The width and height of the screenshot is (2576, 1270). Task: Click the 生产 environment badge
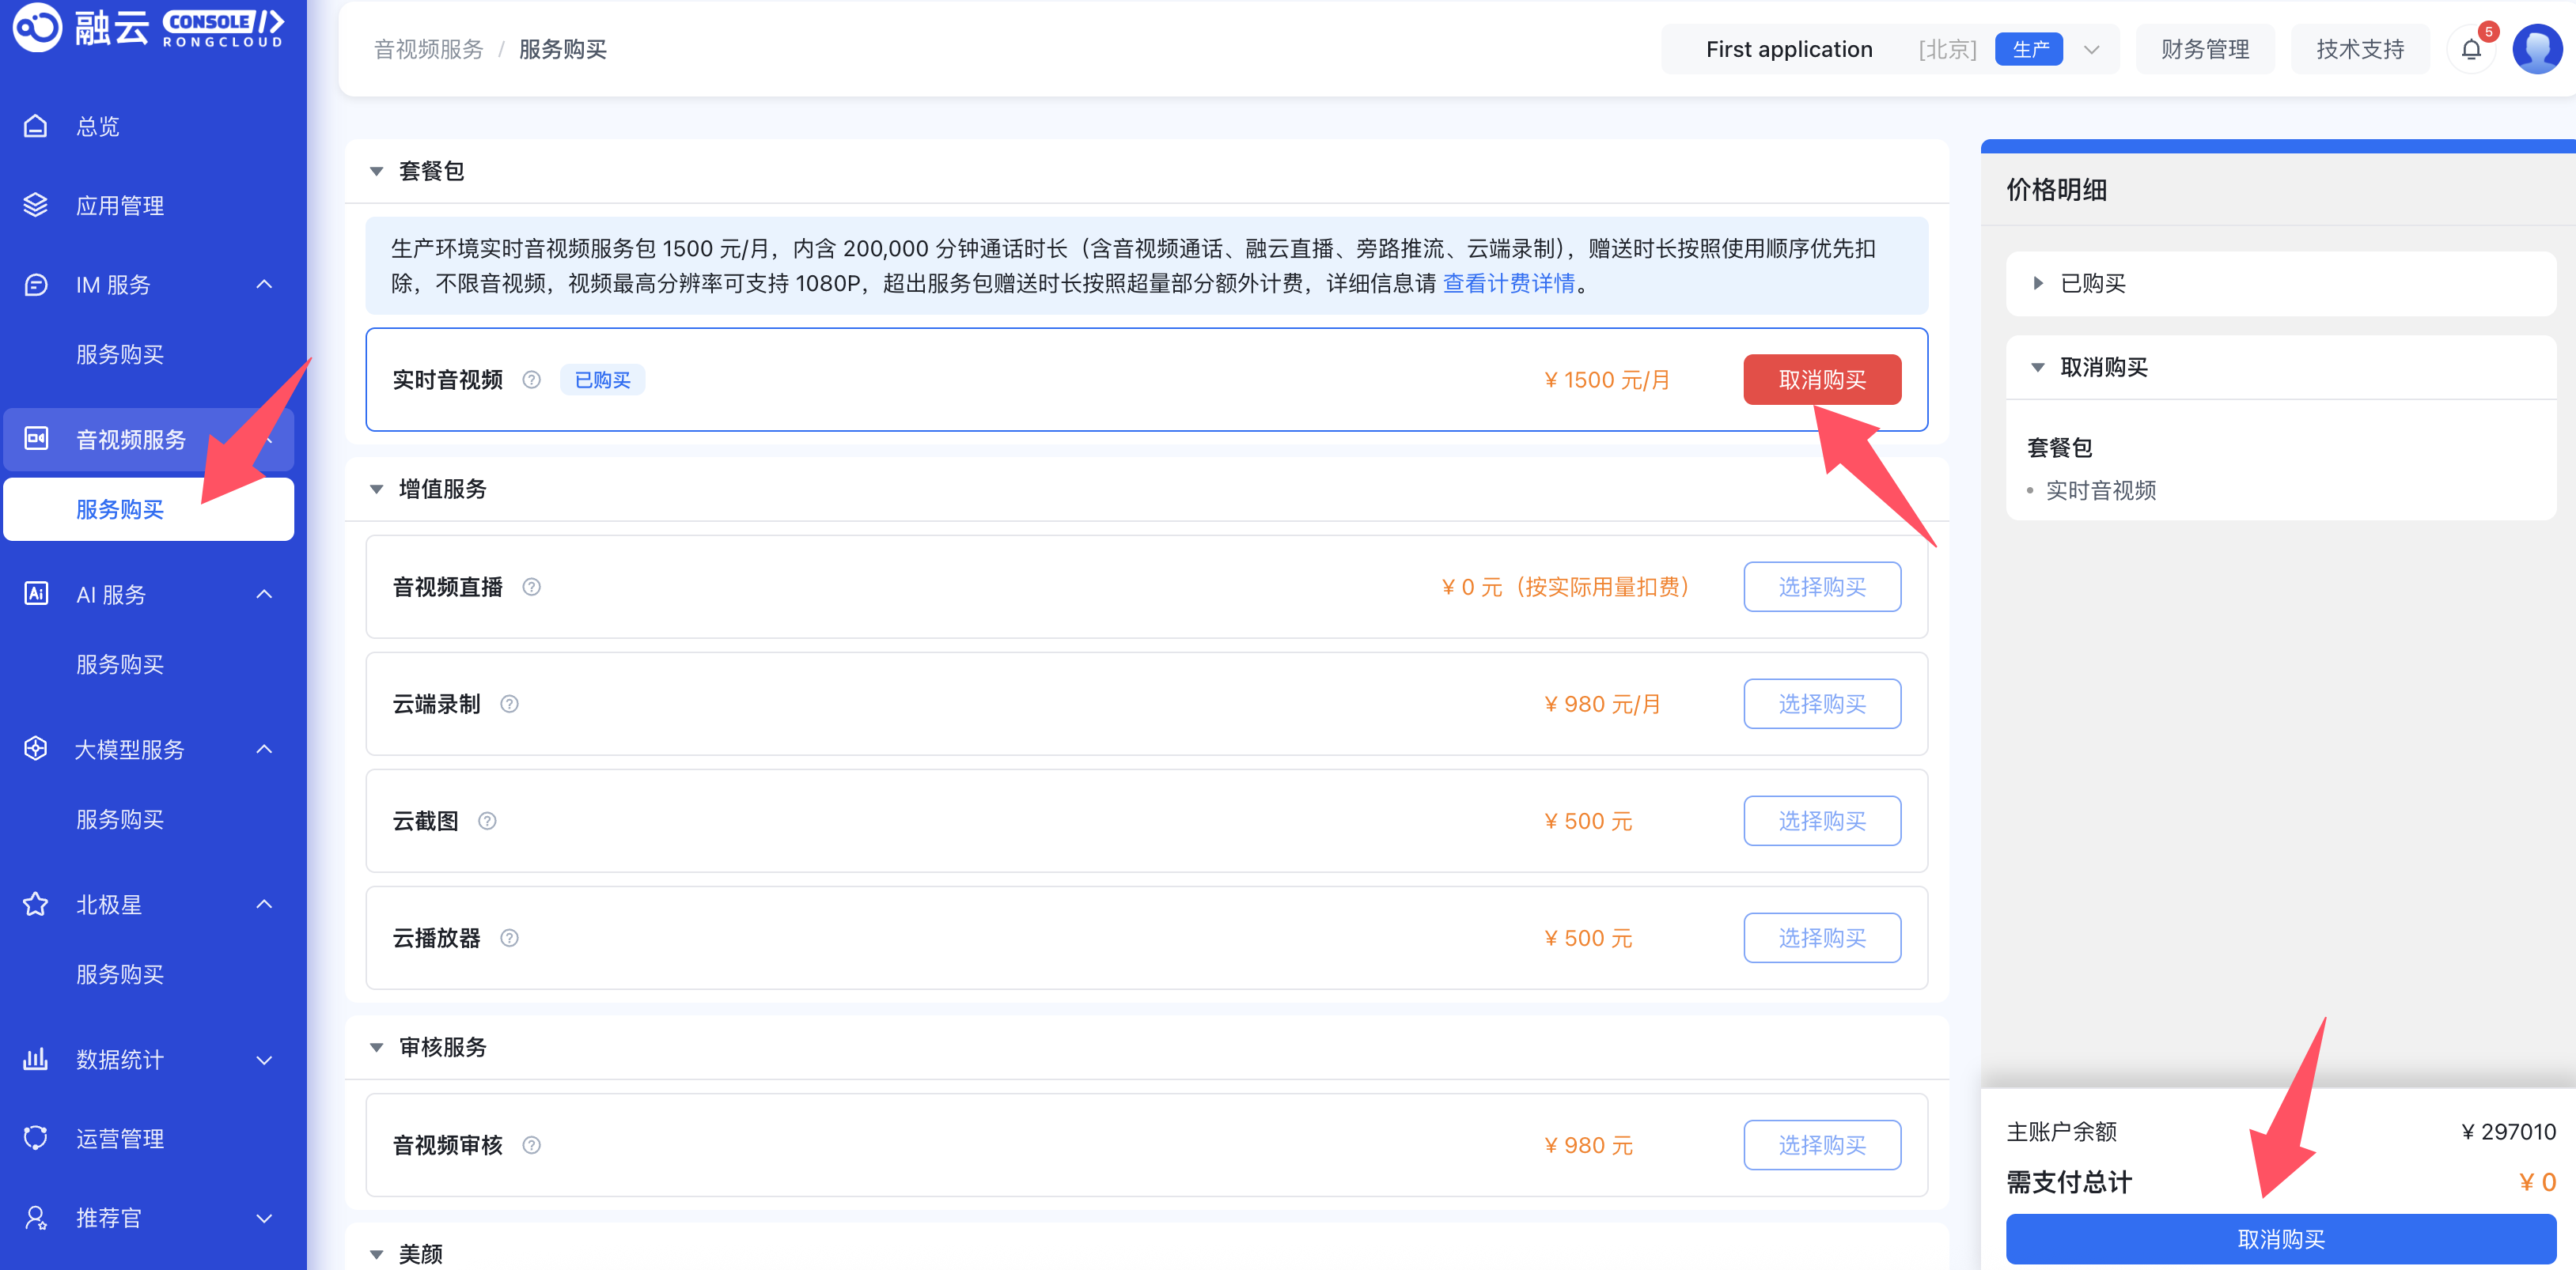pyautogui.click(x=2029, y=49)
